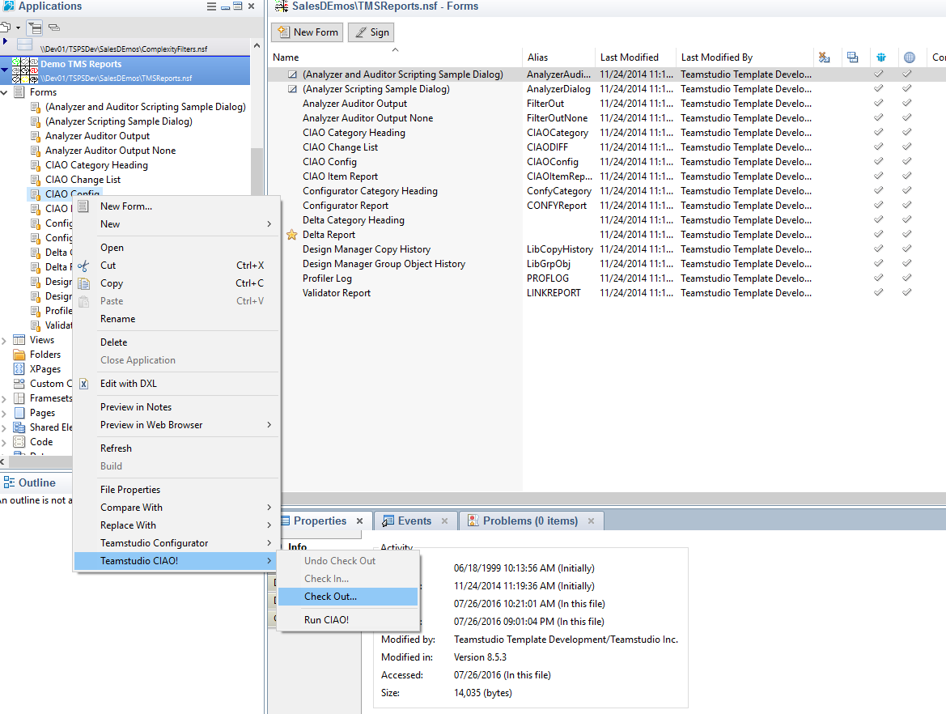Image resolution: width=946 pixels, height=714 pixels.
Task: Switch to the Events tab
Action: tap(414, 521)
